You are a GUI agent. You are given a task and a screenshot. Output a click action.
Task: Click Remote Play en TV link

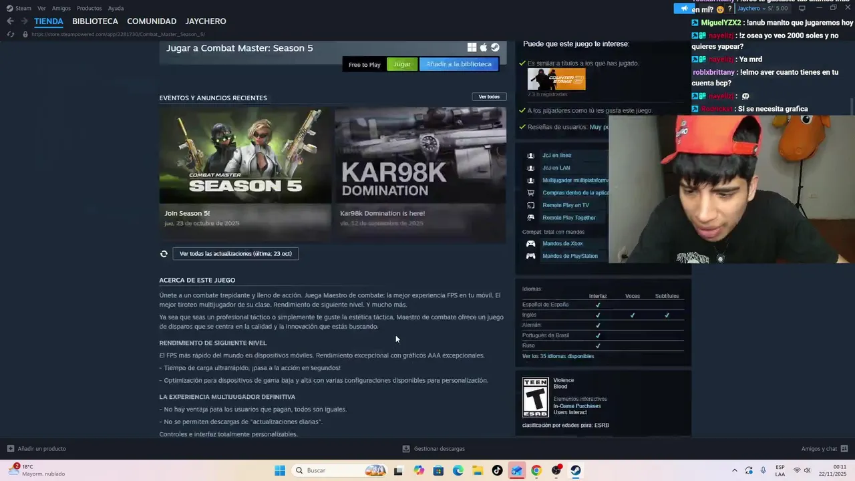point(566,205)
